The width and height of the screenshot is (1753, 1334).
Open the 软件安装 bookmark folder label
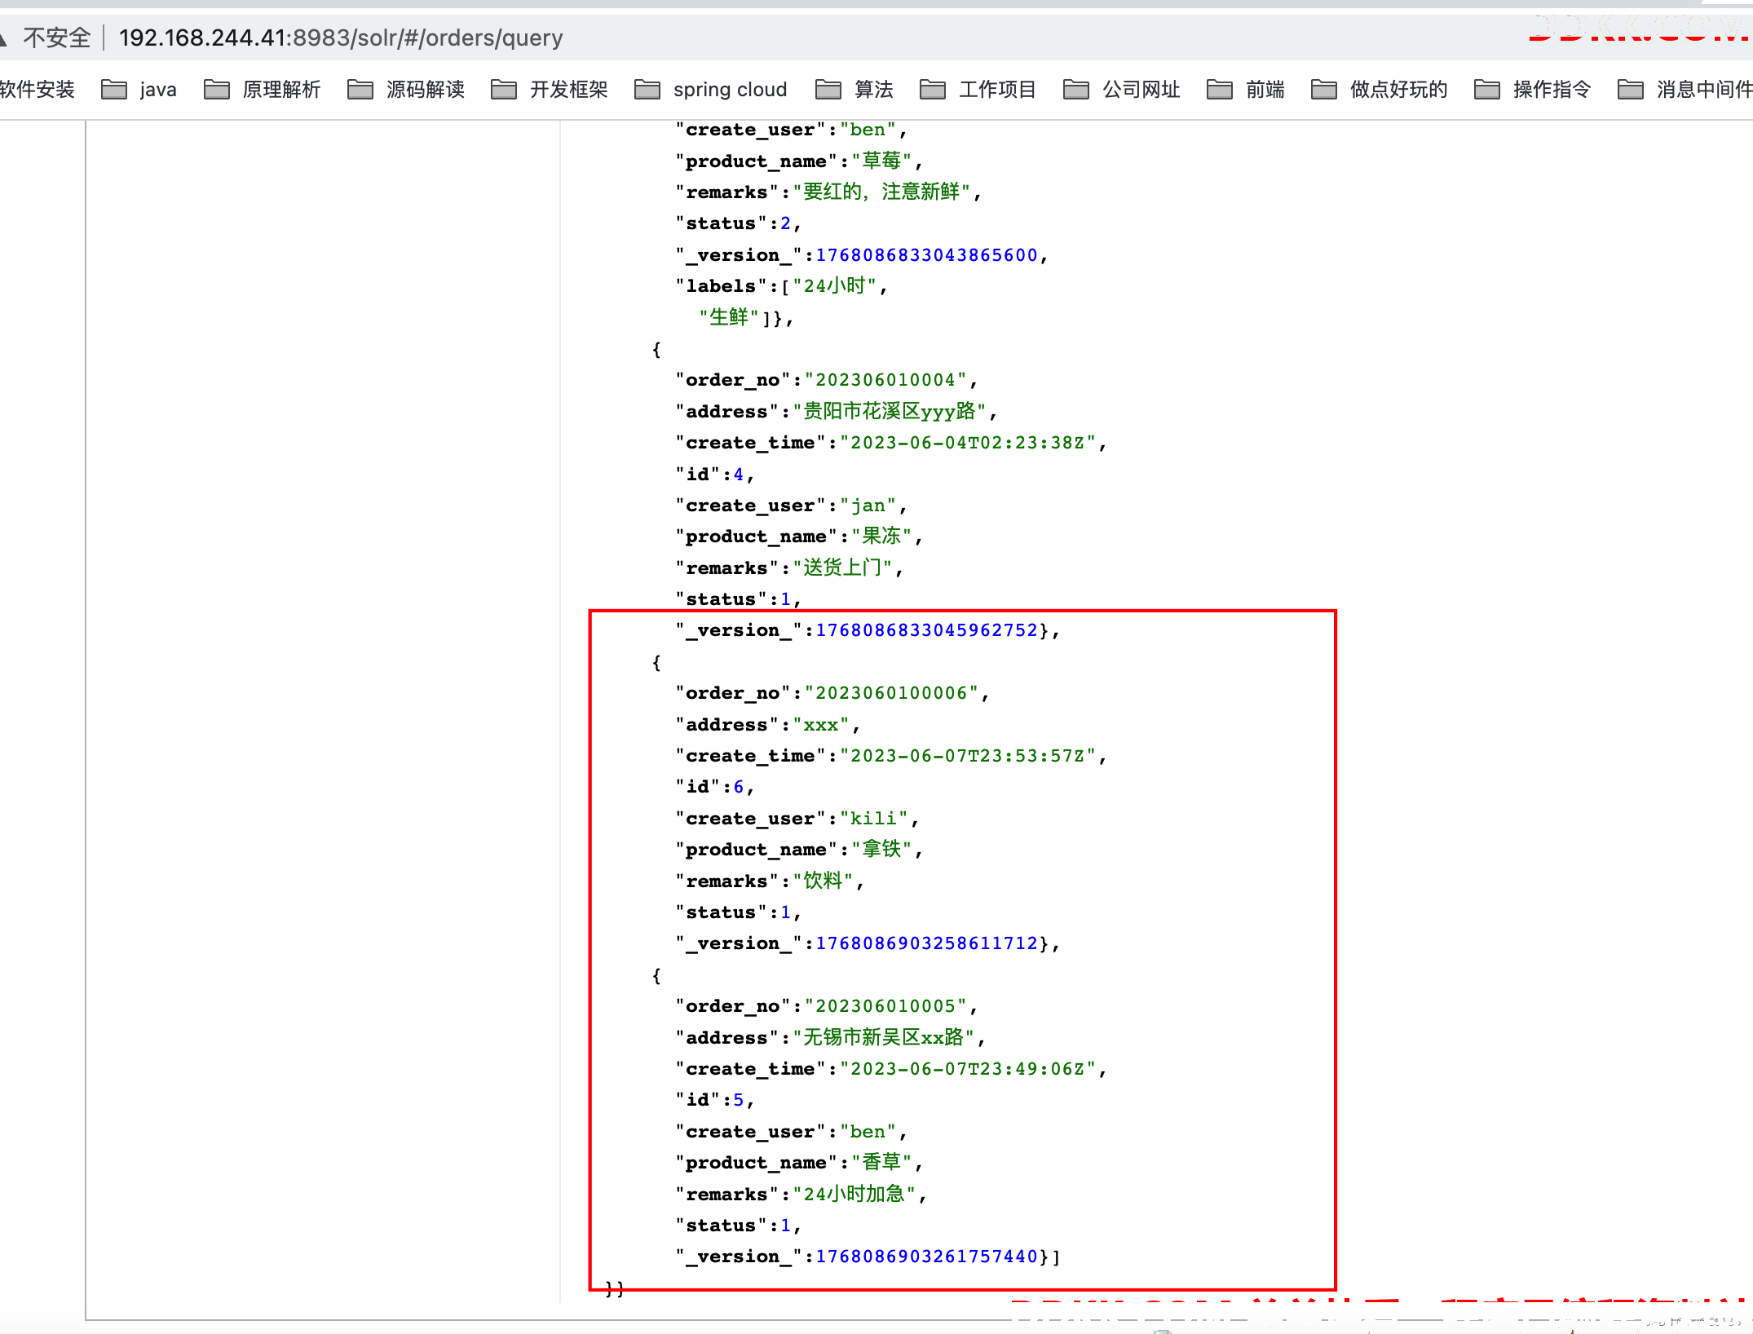point(37,90)
